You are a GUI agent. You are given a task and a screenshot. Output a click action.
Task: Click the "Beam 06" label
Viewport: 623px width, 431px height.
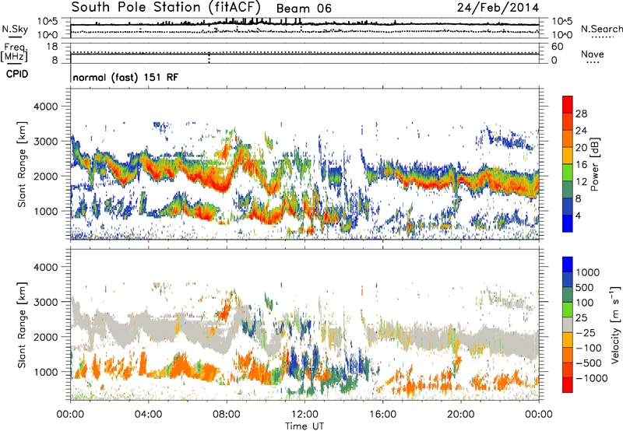(304, 9)
